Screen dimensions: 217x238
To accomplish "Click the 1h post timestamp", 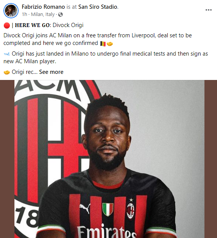I will coord(24,14).
